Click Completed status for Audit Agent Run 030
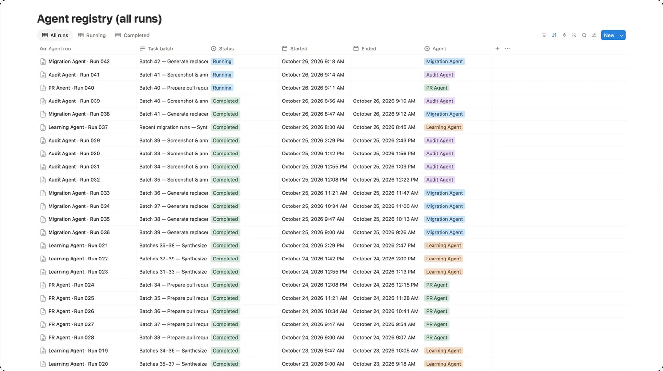Image resolution: width=663 pixels, height=371 pixels. pos(225,154)
